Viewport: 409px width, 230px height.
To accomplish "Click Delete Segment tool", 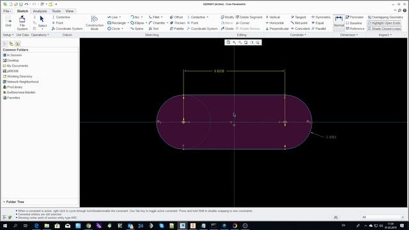I will pyautogui.click(x=249, y=17).
